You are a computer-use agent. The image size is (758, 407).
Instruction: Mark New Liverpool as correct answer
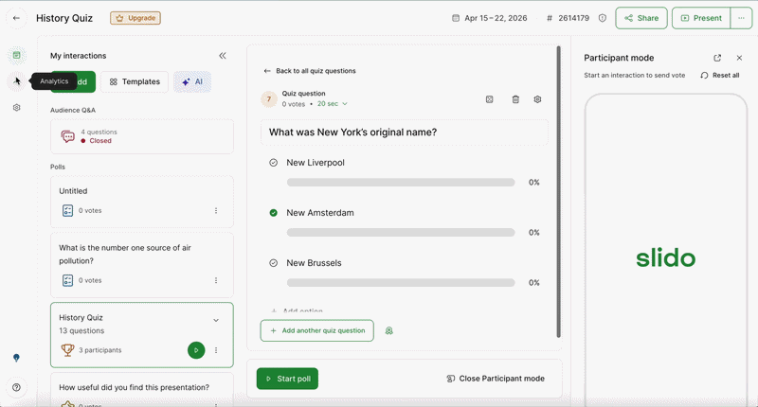[x=274, y=163]
